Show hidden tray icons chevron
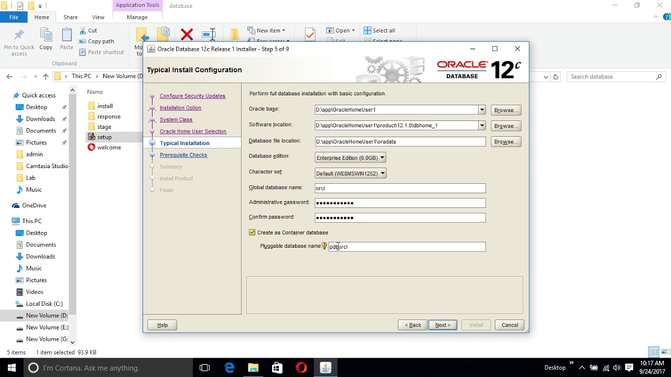This screenshot has width=671, height=377. point(581,368)
